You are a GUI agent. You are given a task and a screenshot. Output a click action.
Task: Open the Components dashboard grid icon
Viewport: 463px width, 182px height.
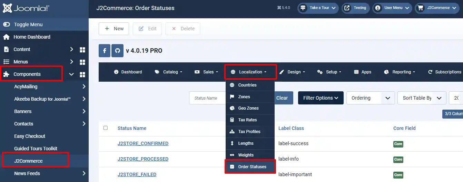point(82,74)
